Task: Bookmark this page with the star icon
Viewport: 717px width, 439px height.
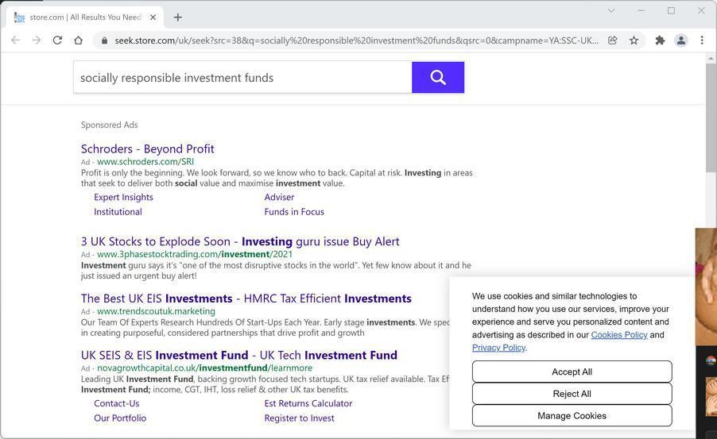Action: 634,40
